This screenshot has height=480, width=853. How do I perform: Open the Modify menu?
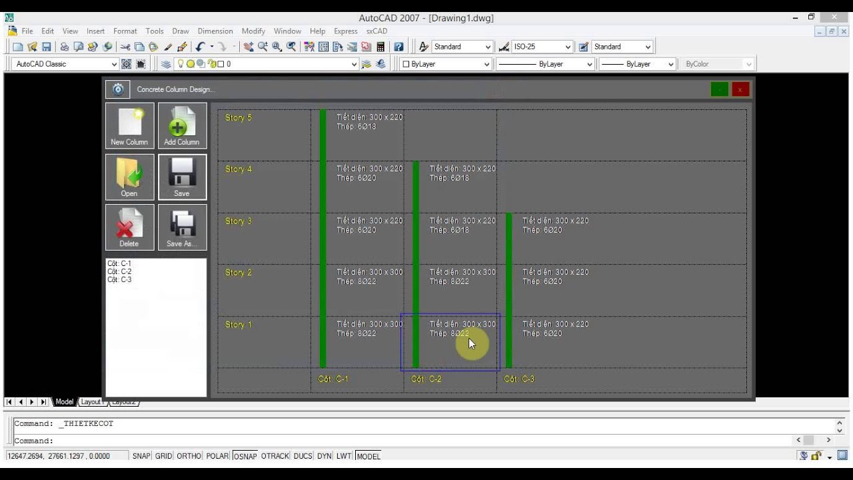pyautogui.click(x=253, y=31)
